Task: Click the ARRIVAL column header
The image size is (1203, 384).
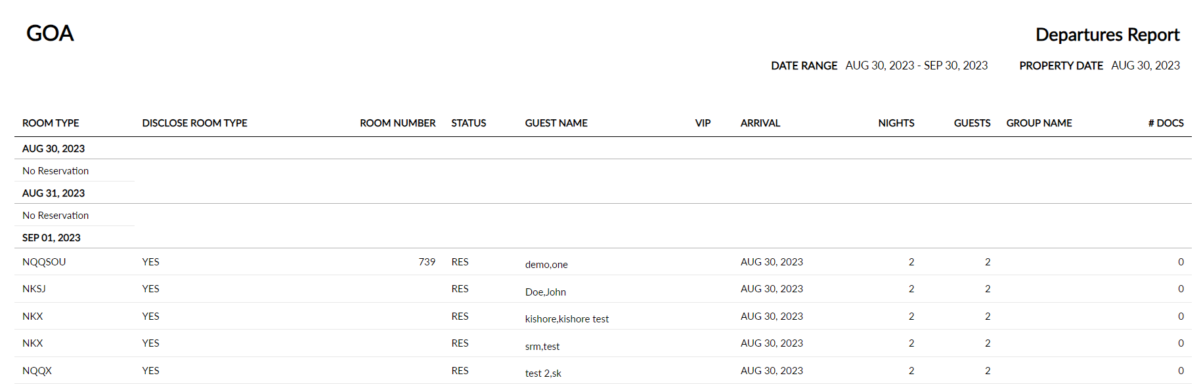Action: coord(760,123)
